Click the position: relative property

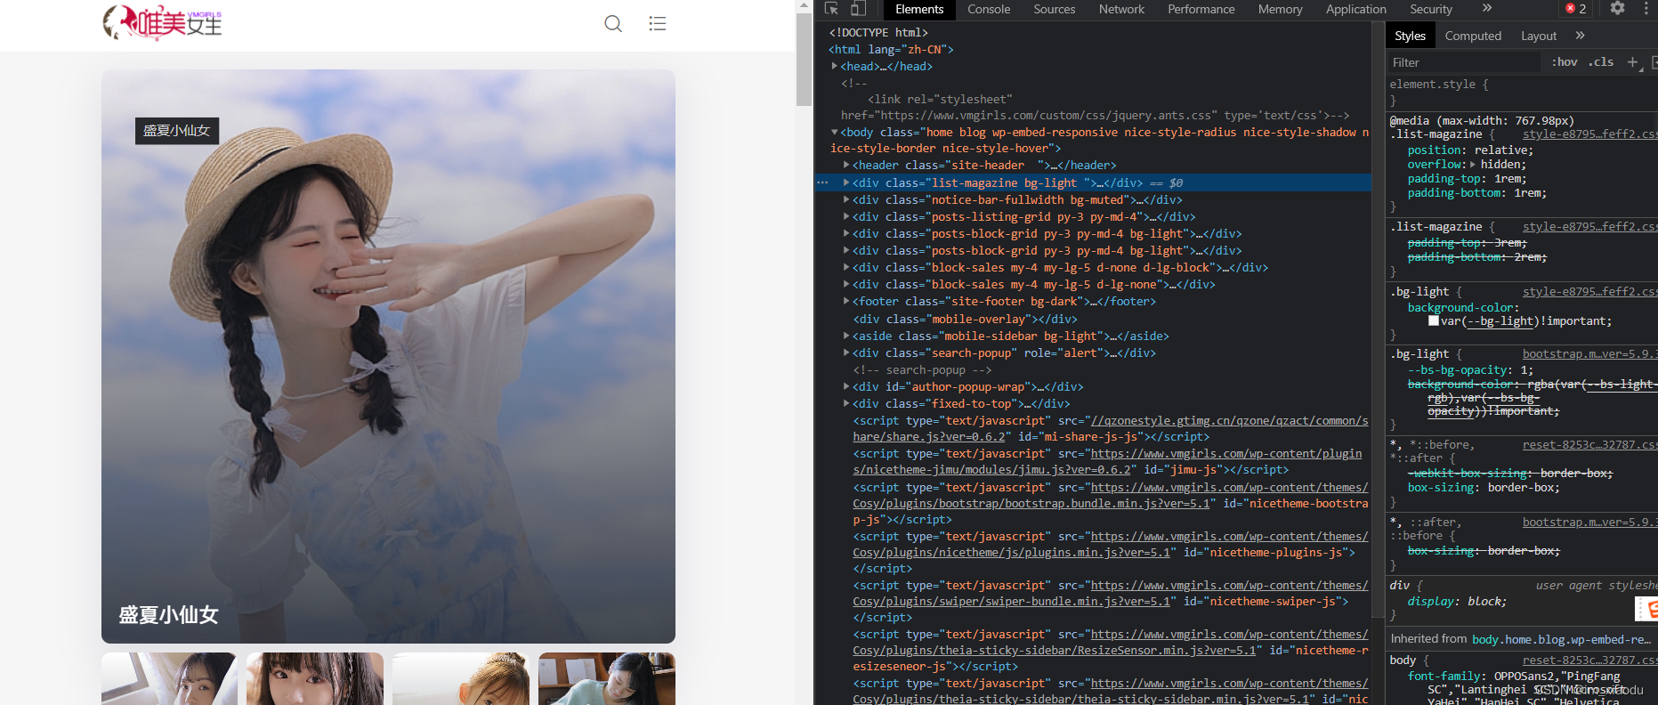tap(1470, 150)
